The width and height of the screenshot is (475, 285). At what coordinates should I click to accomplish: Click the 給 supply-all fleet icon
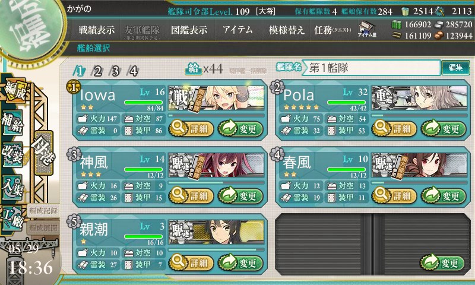point(194,69)
